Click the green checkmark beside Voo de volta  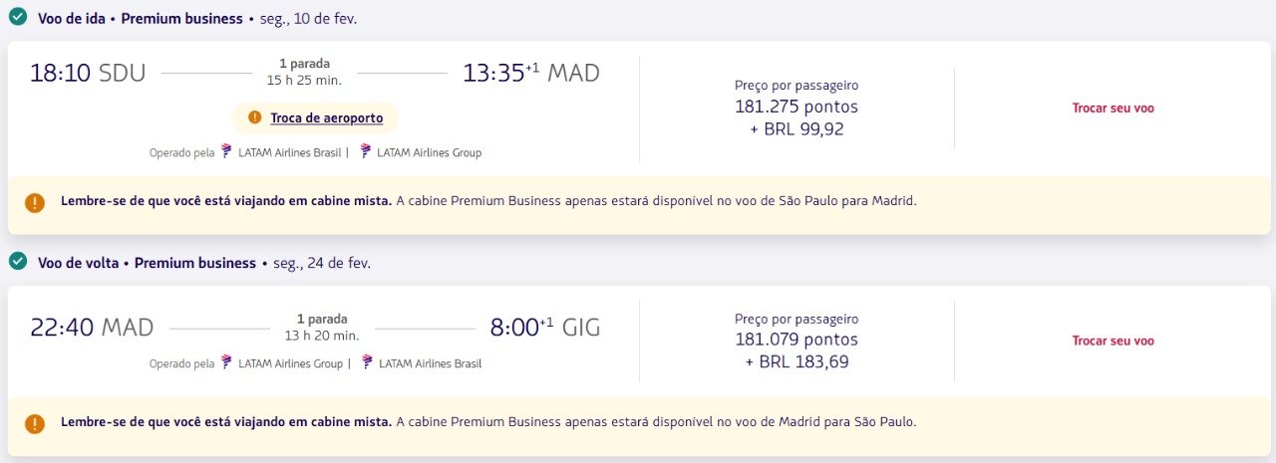(x=17, y=261)
